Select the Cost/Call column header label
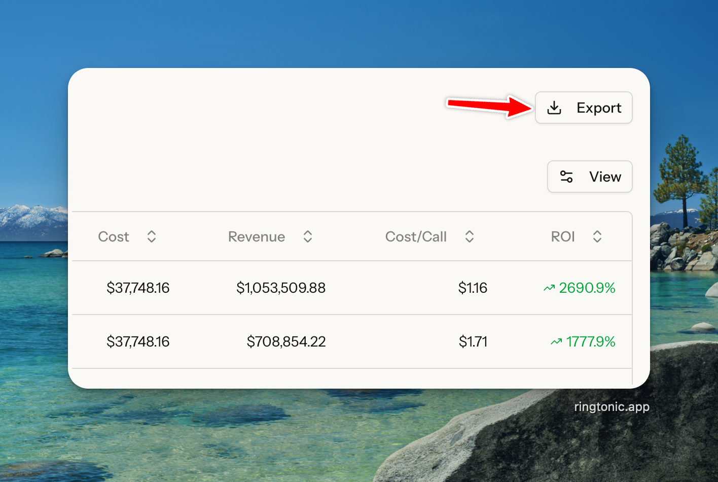 [x=416, y=236]
